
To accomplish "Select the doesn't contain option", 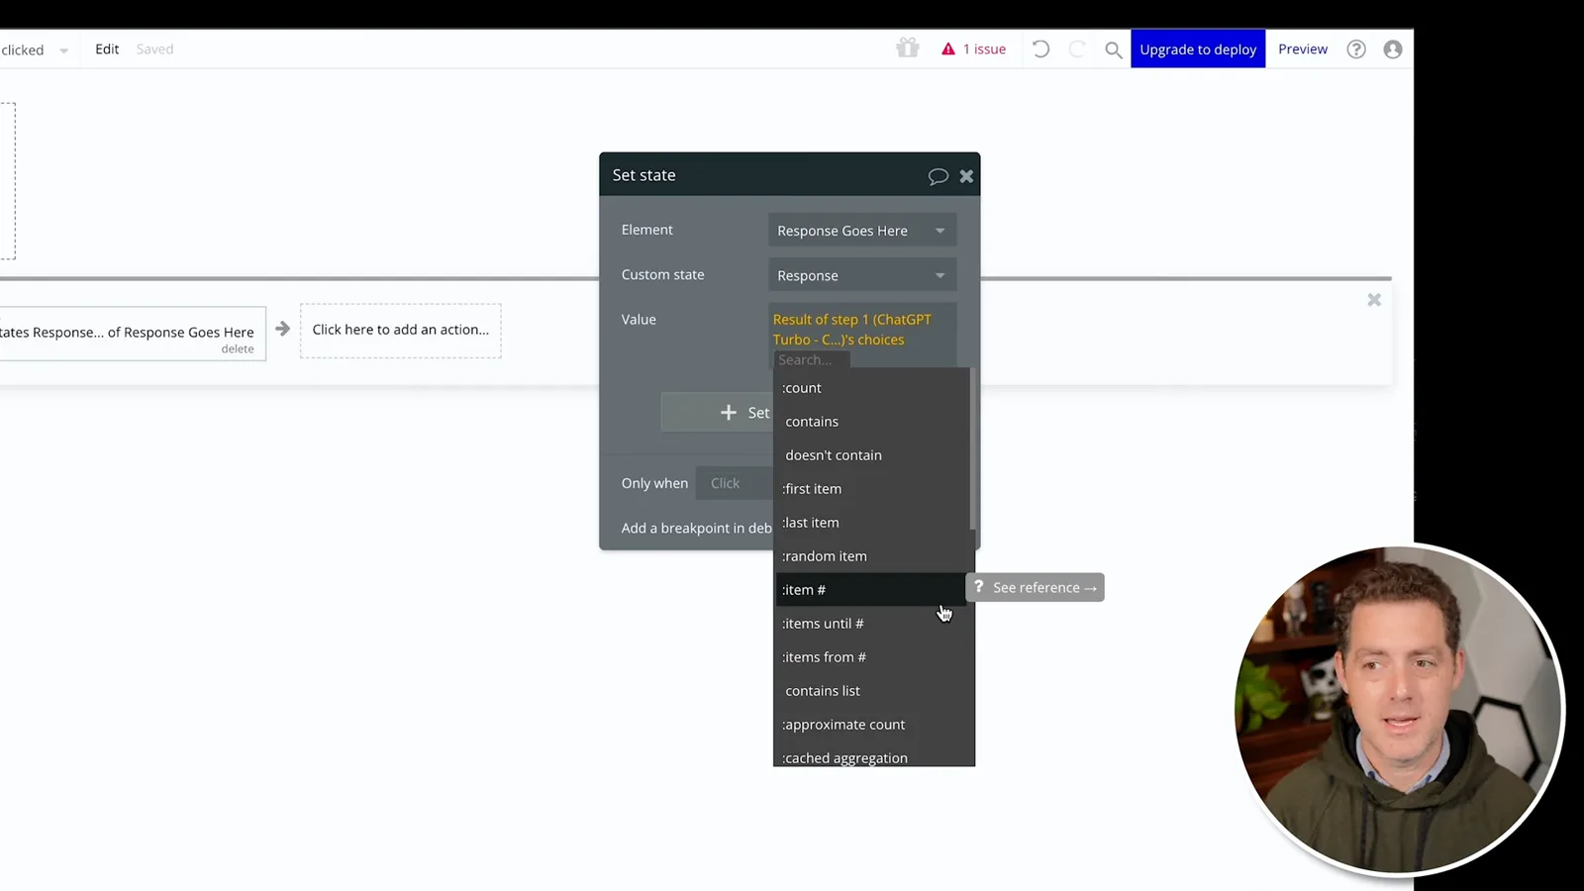I will tap(871, 455).
